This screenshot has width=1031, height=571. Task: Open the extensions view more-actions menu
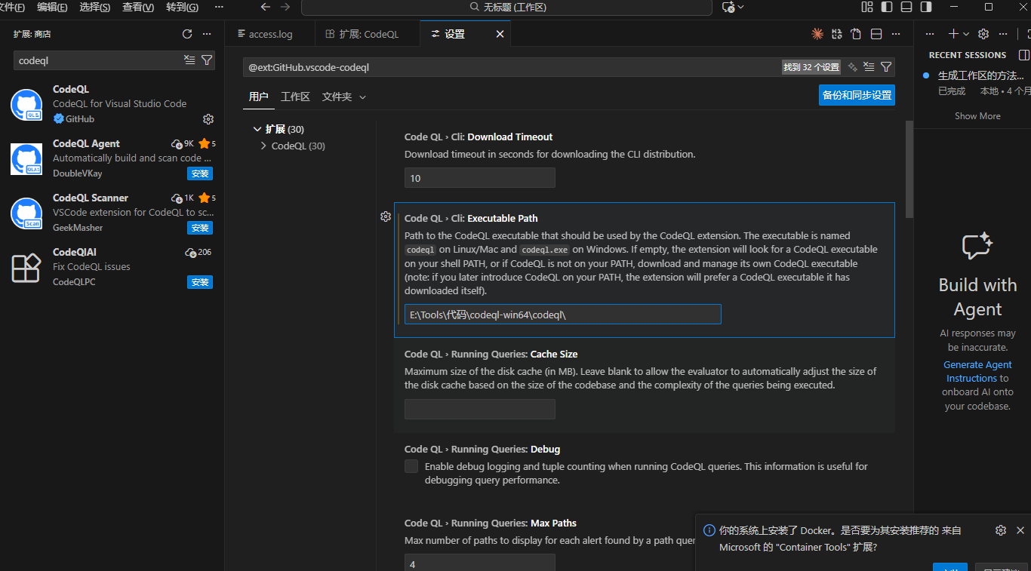tap(207, 34)
